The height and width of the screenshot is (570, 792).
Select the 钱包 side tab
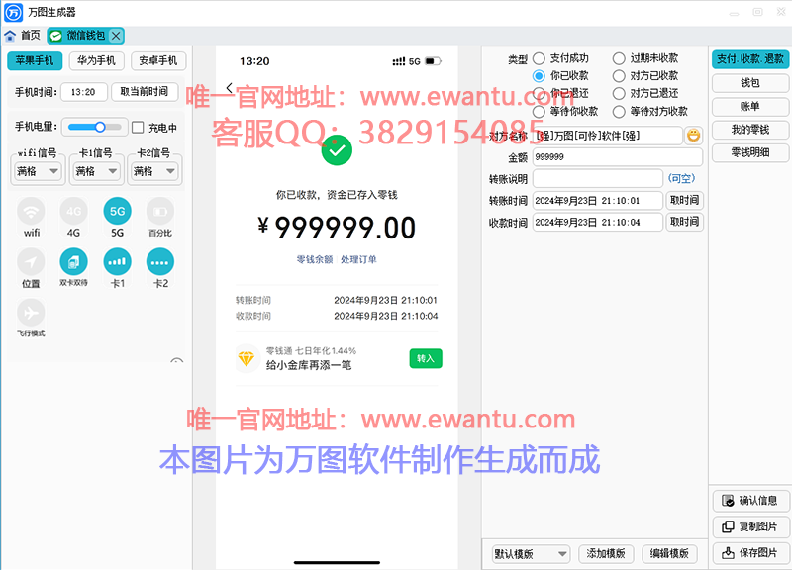coord(750,83)
